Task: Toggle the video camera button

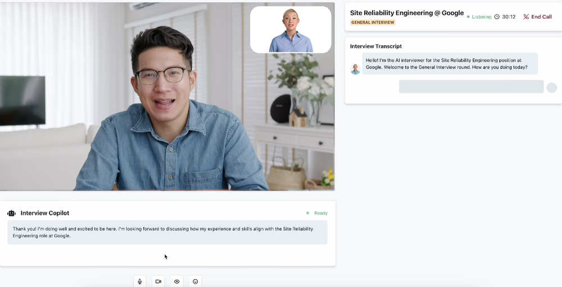Action: pyautogui.click(x=158, y=281)
